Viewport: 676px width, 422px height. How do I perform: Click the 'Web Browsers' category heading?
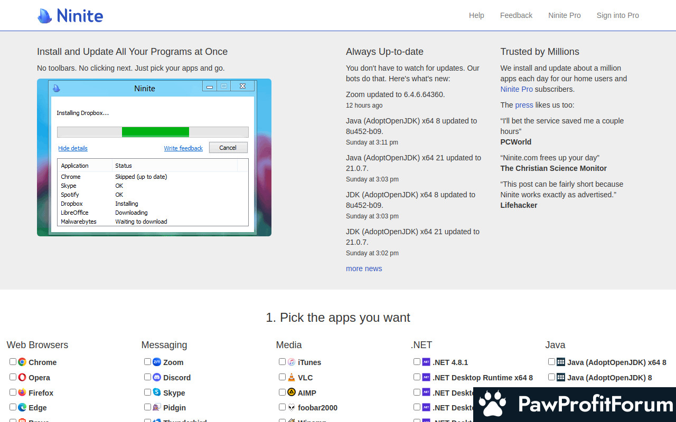point(37,345)
